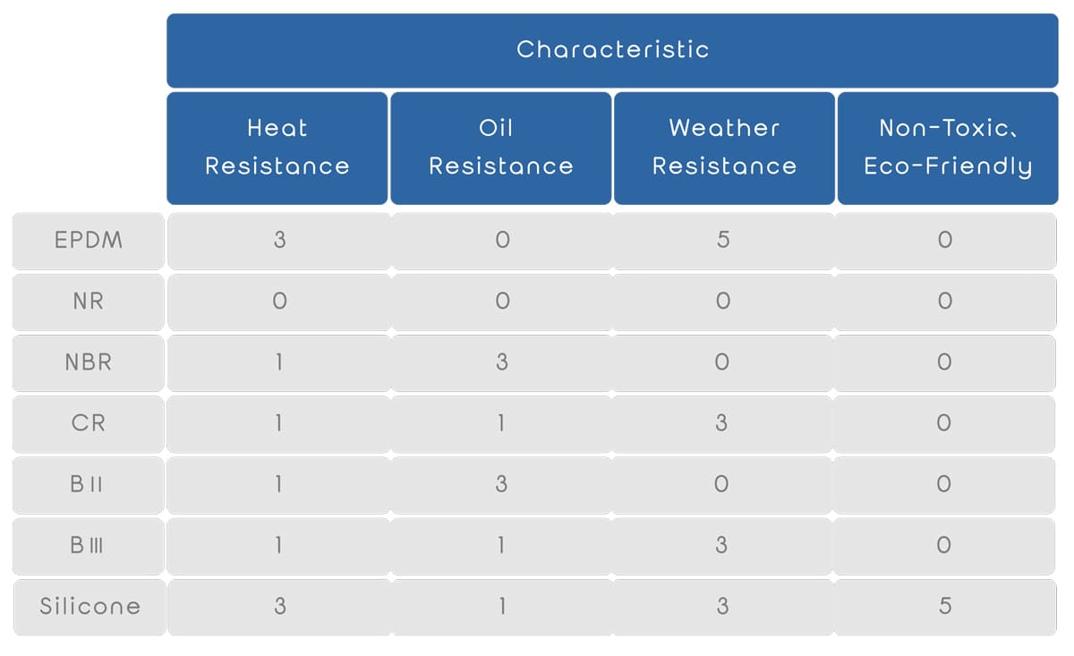
Task: Select the Oil Resistance column header
Action: 500,148
